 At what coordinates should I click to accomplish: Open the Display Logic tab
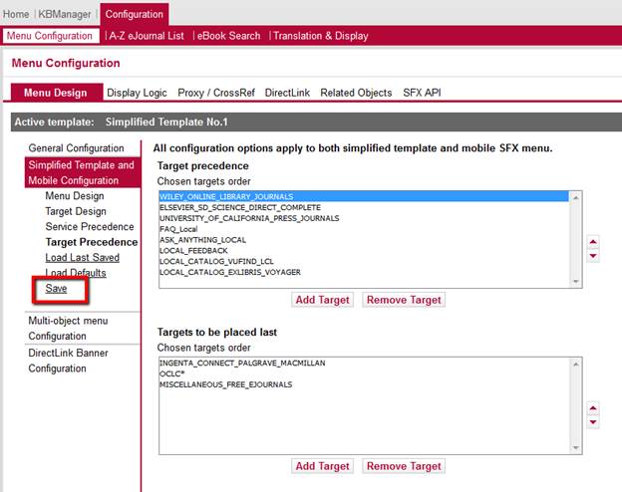tap(137, 93)
